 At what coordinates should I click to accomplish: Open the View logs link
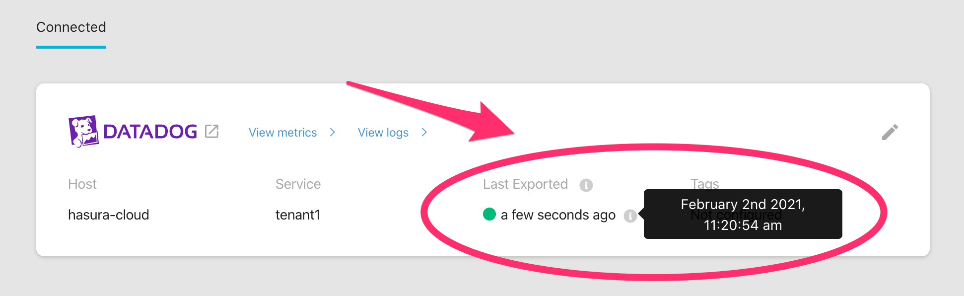click(x=383, y=132)
